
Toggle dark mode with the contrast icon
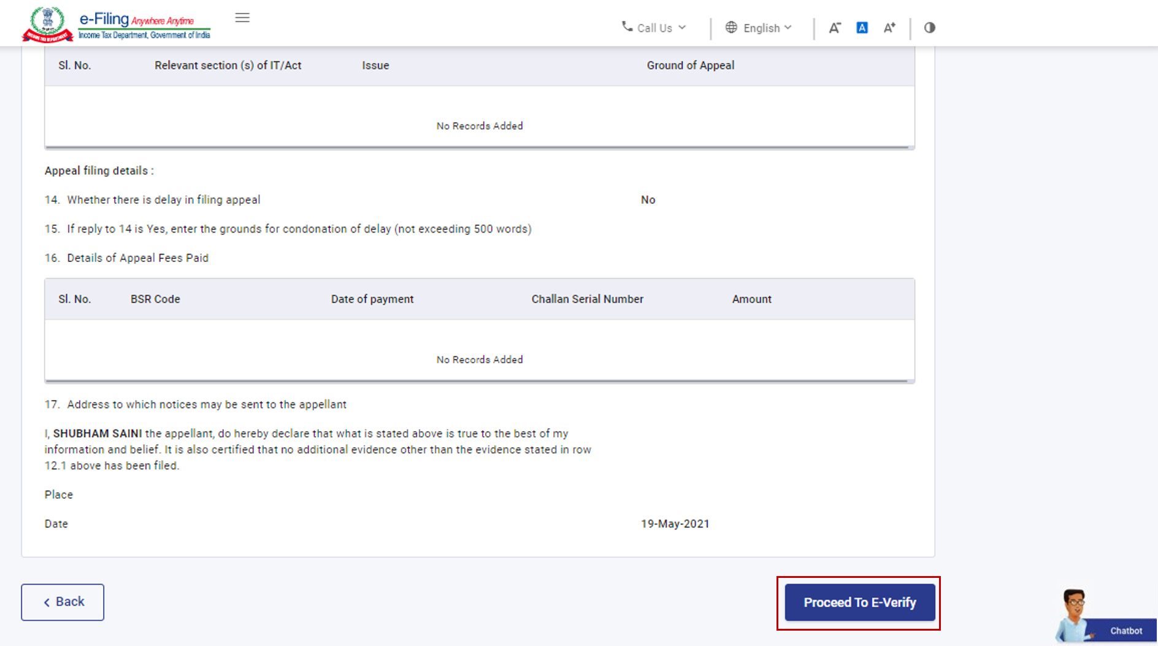[929, 28]
